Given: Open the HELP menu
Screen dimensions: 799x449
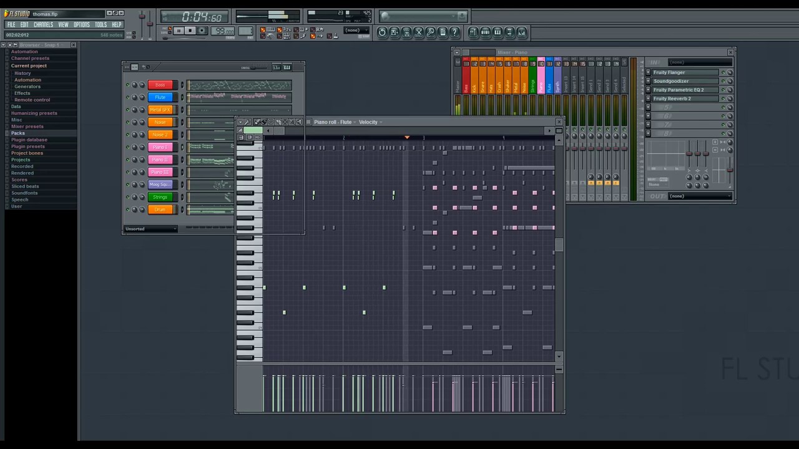Looking at the screenshot, I should 117,25.
